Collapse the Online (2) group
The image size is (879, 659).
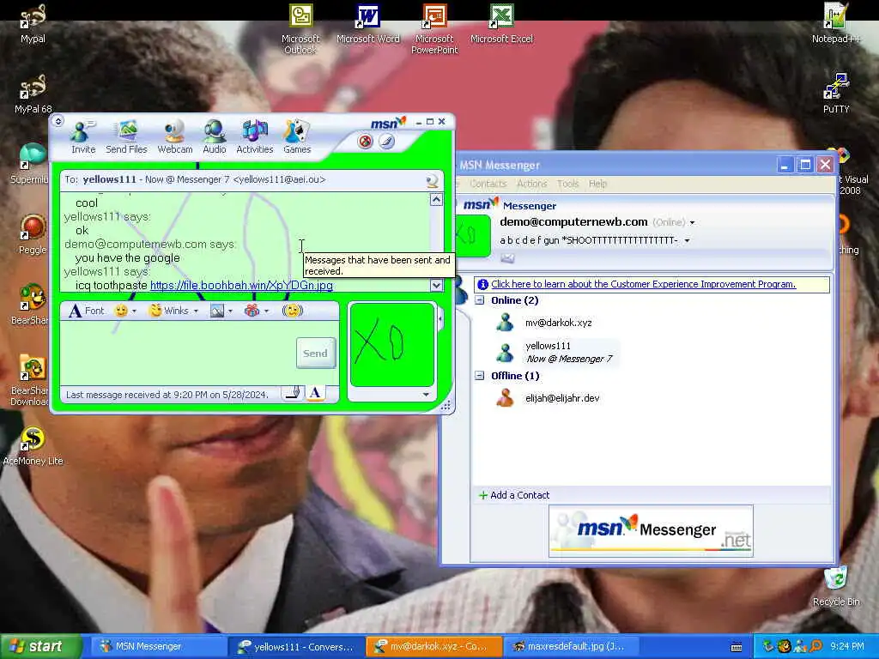(480, 300)
